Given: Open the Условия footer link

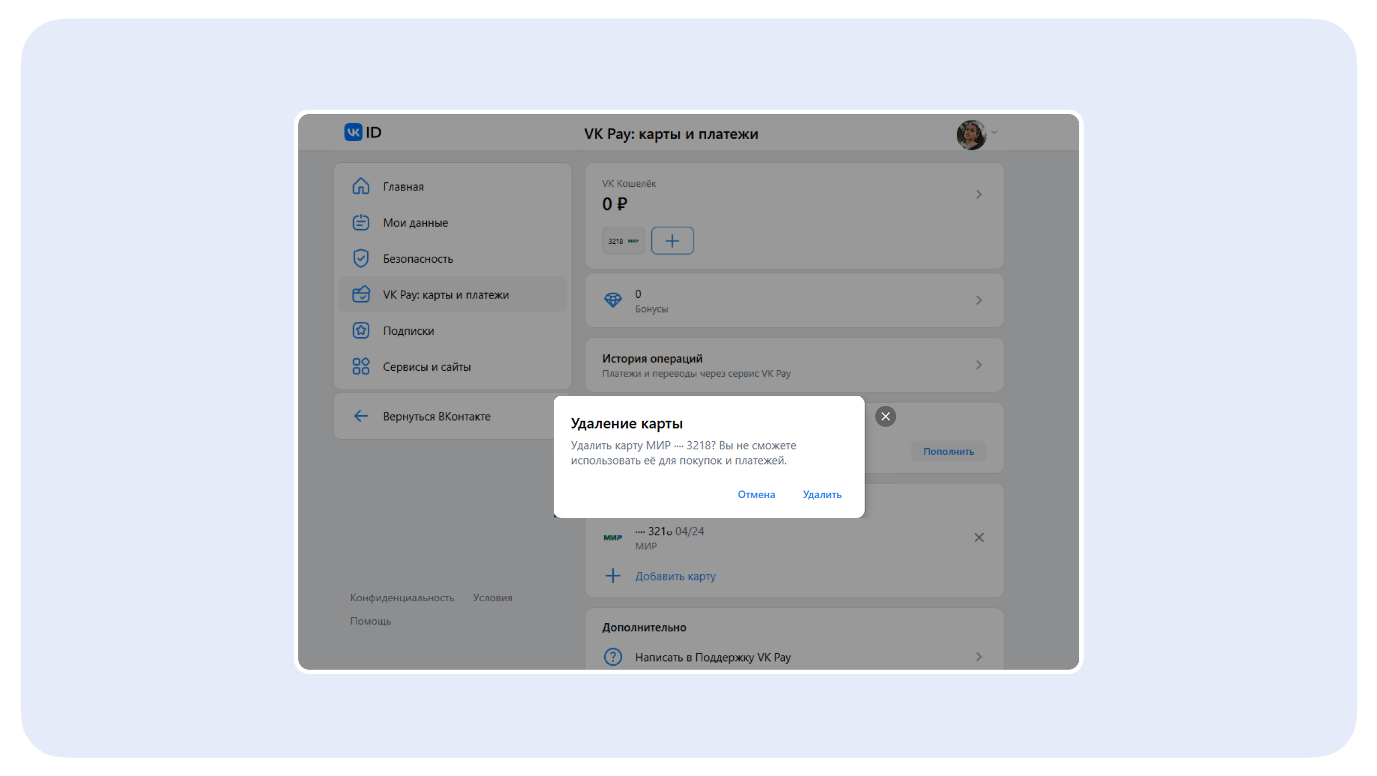Looking at the screenshot, I should pos(492,597).
